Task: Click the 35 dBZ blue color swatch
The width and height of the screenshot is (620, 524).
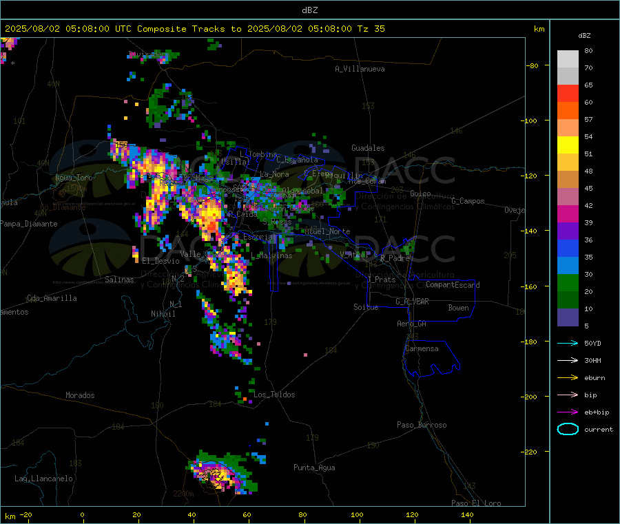Action: [568, 248]
